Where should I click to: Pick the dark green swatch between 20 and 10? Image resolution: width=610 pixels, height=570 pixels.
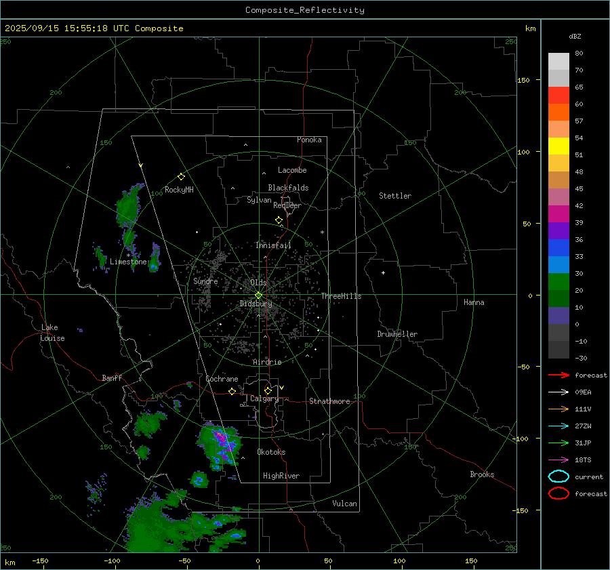click(x=558, y=299)
